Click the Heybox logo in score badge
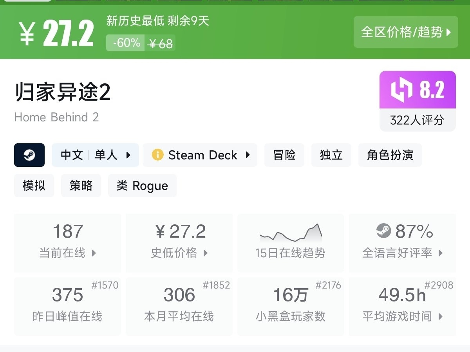 pyautogui.click(x=402, y=90)
